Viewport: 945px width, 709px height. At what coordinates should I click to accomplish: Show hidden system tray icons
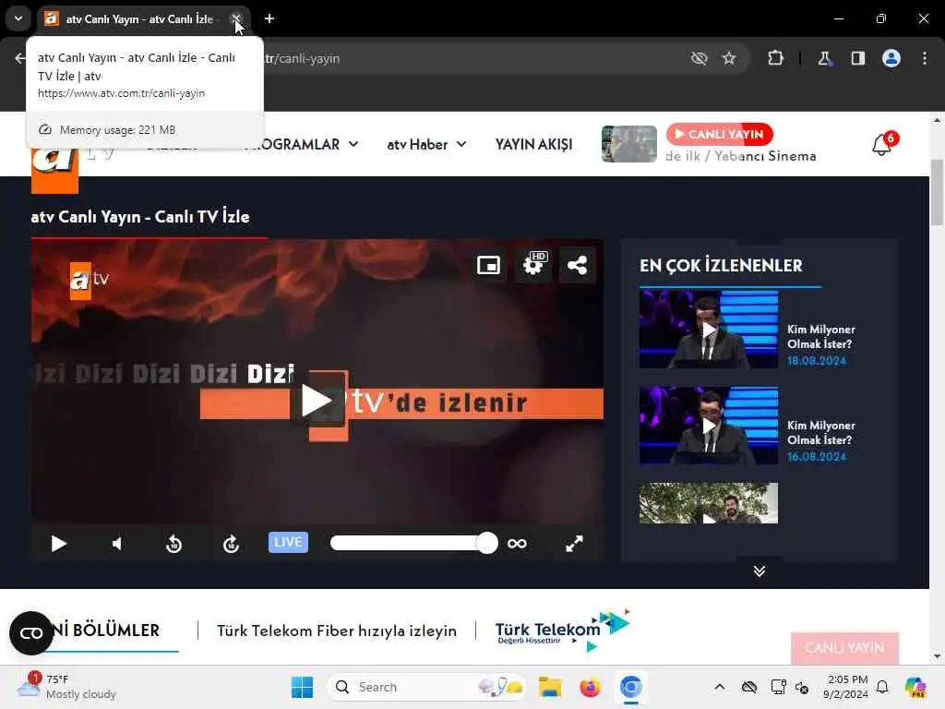[720, 687]
